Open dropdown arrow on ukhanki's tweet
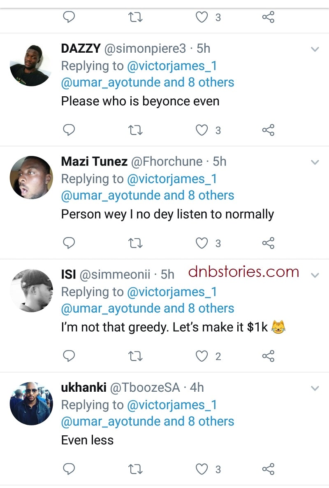Viewport: 329px width, 488px height. pos(315,388)
